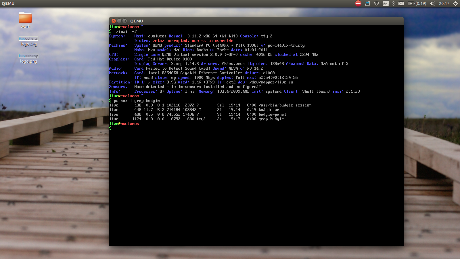
Task: Click MAC address '52:54:00:12:34:56'
Action: click(278, 77)
